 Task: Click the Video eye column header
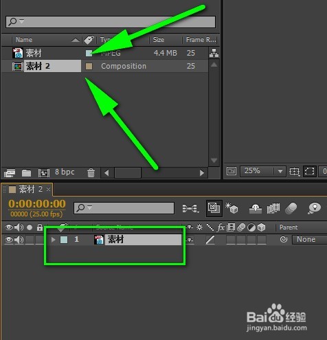pyautogui.click(x=9, y=227)
